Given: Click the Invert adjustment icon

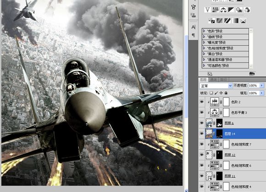Looking at the screenshot, I should (x=211, y=21).
